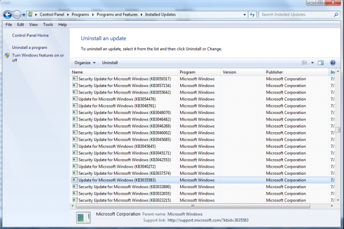The height and width of the screenshot is (229, 344).
Task: Click the horizontal scrollbar left arrow
Action: coord(73,206)
